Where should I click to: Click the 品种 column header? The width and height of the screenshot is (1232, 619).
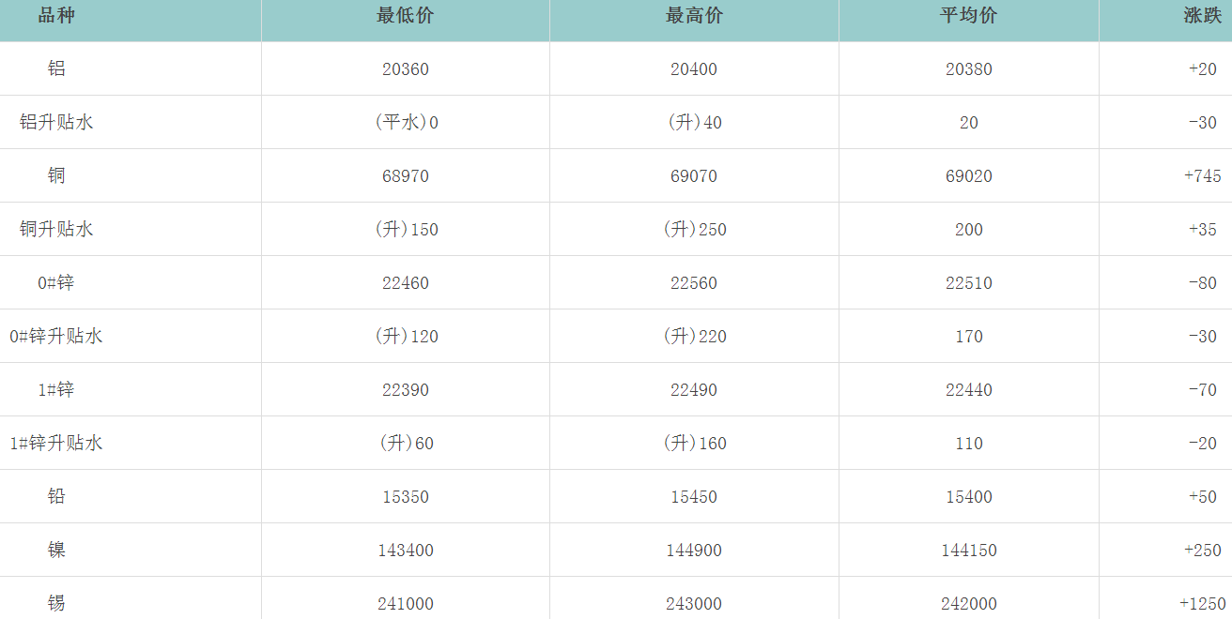[56, 17]
